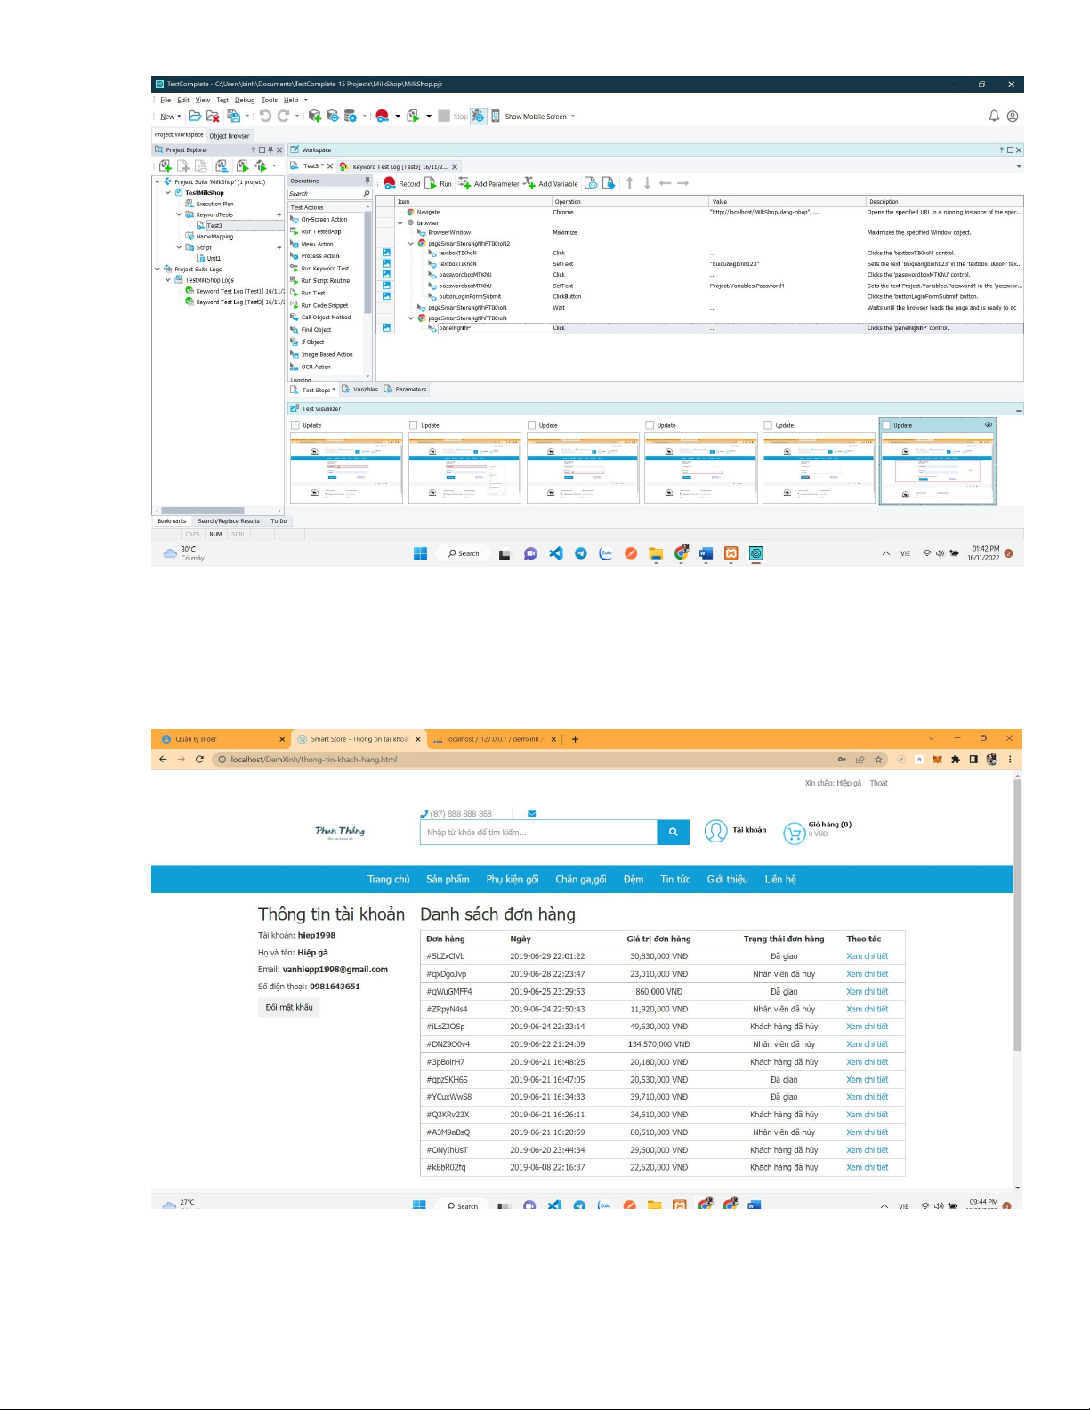Click the move up arrow in test toolbar
1090x1410 pixels.
(x=630, y=183)
